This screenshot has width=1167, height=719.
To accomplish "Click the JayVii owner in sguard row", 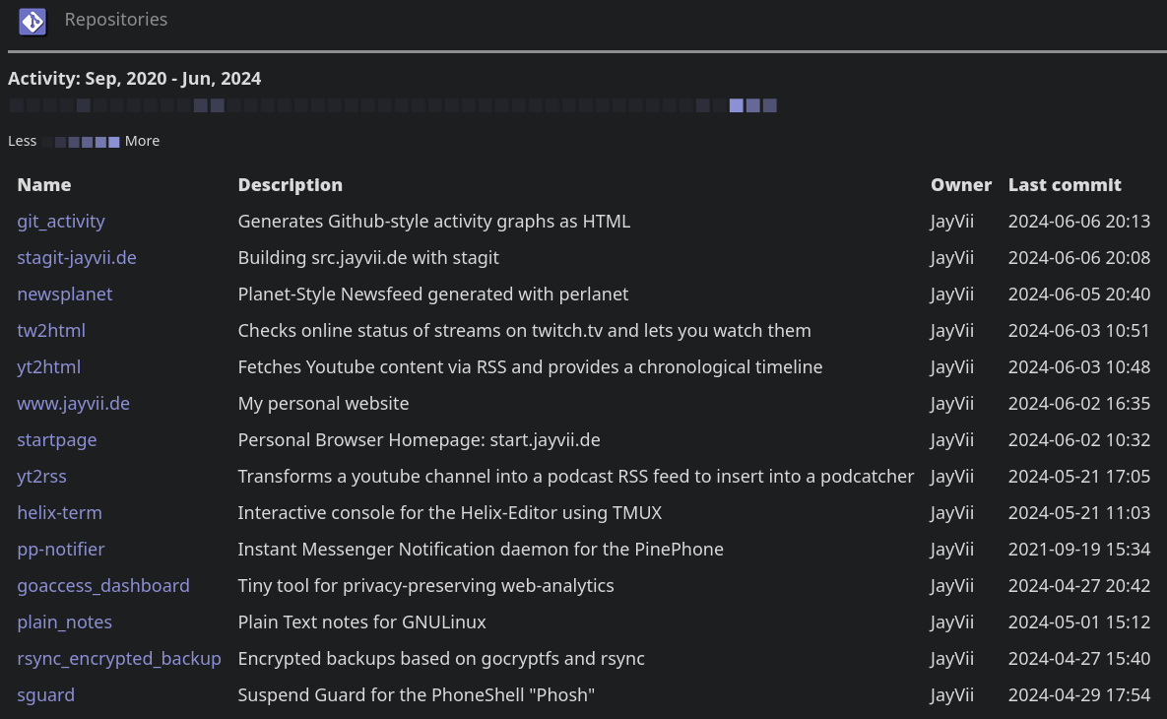I will (x=952, y=695).
